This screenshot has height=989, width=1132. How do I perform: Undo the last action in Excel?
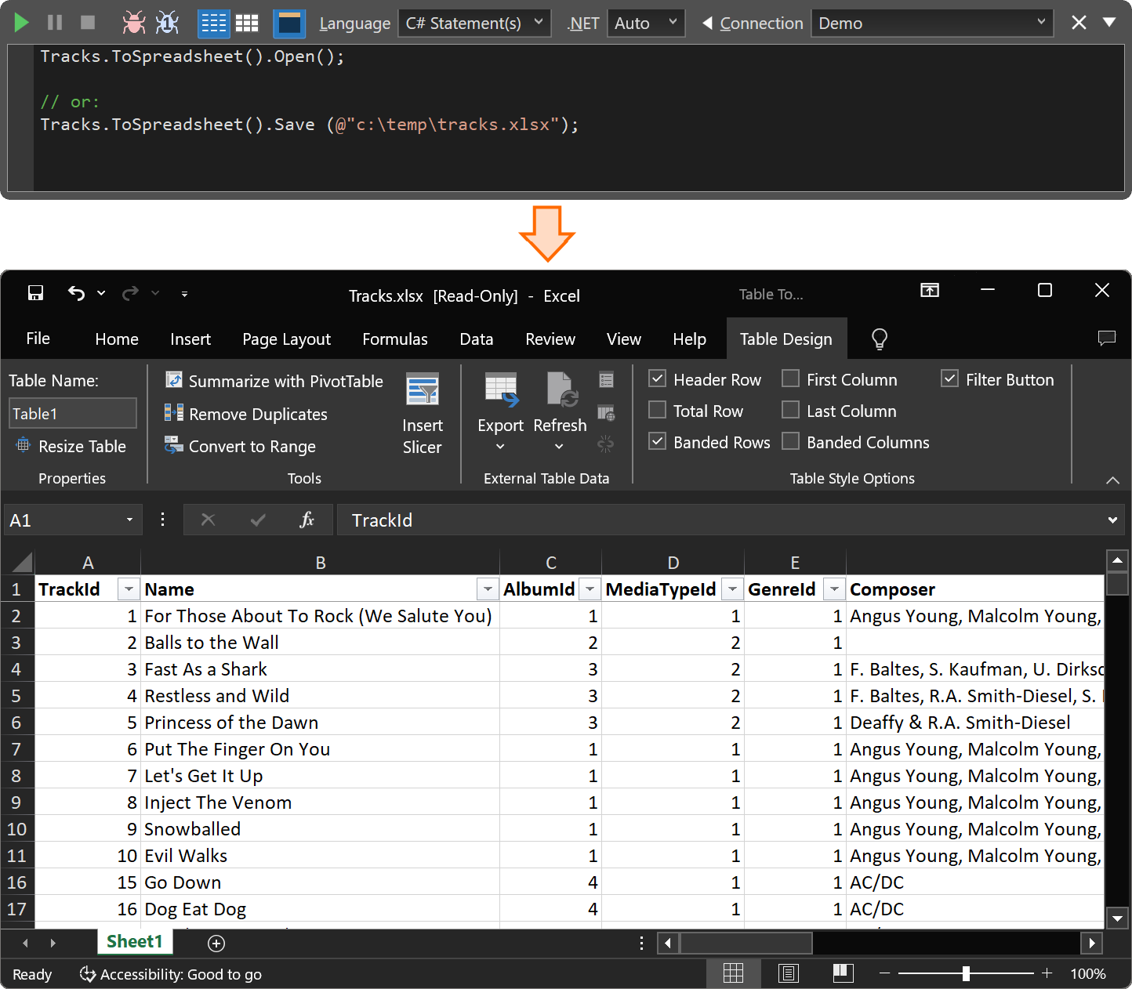76,293
